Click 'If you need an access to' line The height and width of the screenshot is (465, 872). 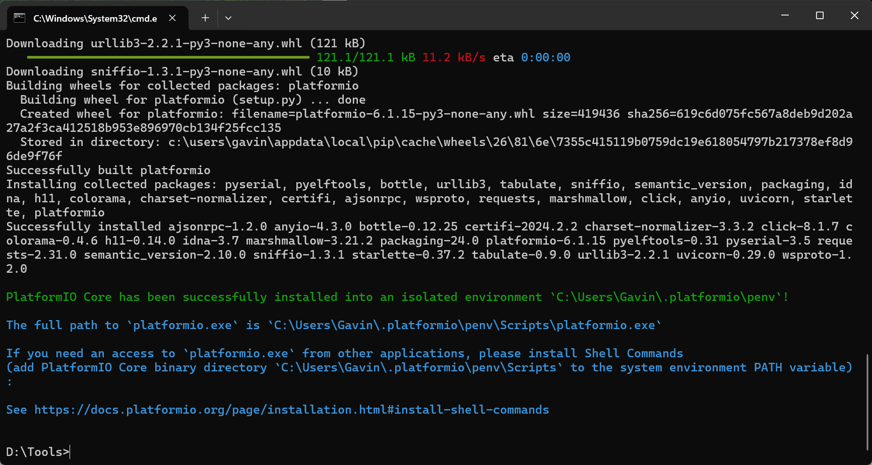click(345, 353)
